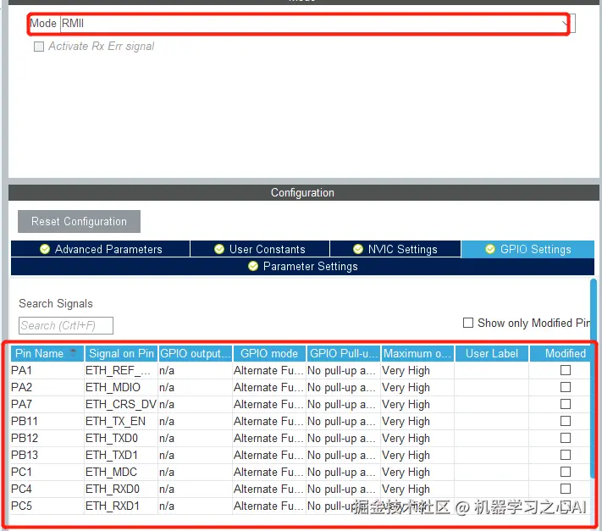
Task: Toggle Modified checkbox for PC4 row
Action: pyautogui.click(x=565, y=489)
